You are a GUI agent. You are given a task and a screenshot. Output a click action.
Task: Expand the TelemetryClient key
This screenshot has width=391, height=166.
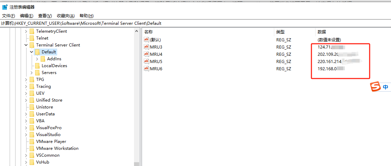[x=26, y=31]
